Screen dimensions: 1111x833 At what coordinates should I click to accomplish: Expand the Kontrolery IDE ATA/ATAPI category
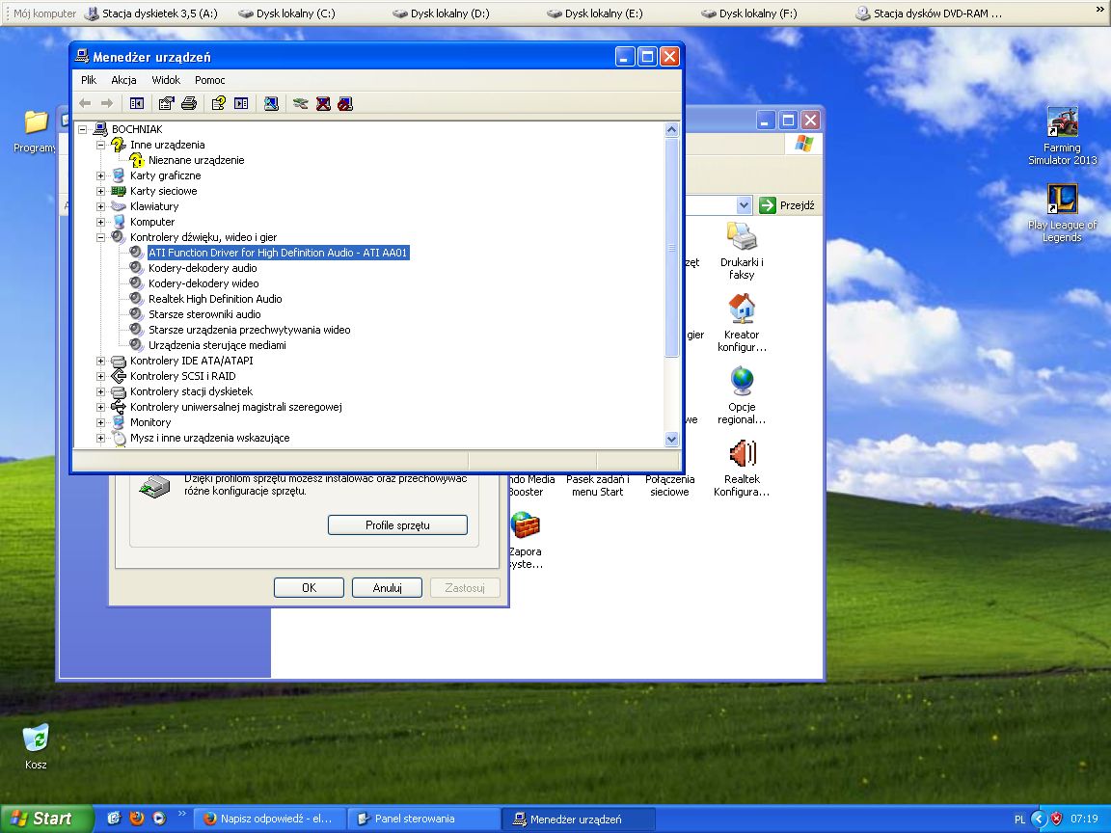(100, 361)
